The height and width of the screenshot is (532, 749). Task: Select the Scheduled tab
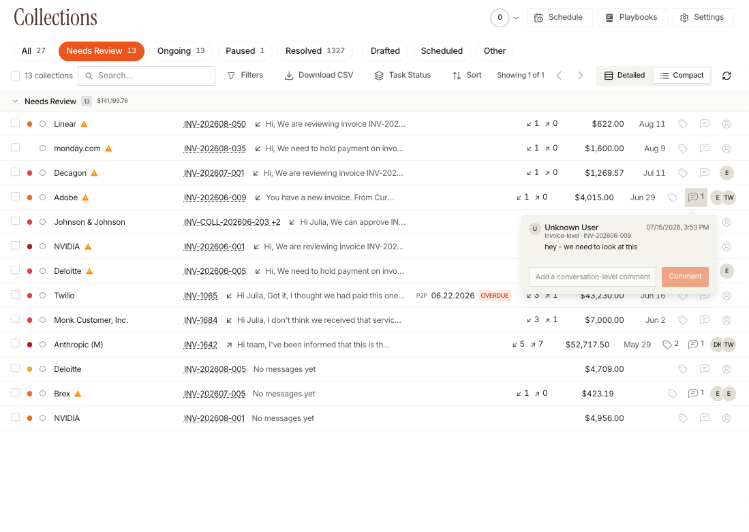442,51
